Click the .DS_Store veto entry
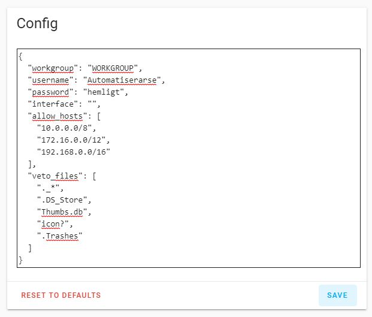This screenshot has height=317, width=372. point(62,200)
